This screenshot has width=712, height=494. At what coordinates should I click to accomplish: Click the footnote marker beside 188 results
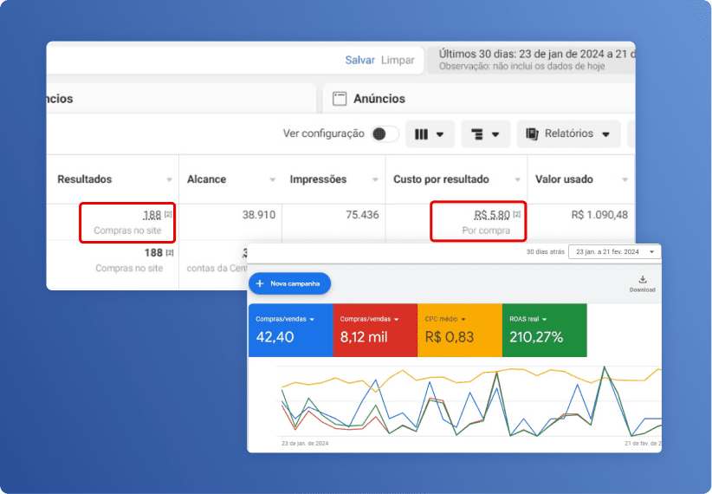click(x=170, y=214)
